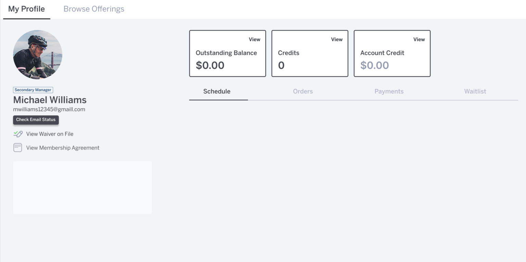The width and height of the screenshot is (526, 262).
Task: Switch to the Orders tab
Action: 303,91
